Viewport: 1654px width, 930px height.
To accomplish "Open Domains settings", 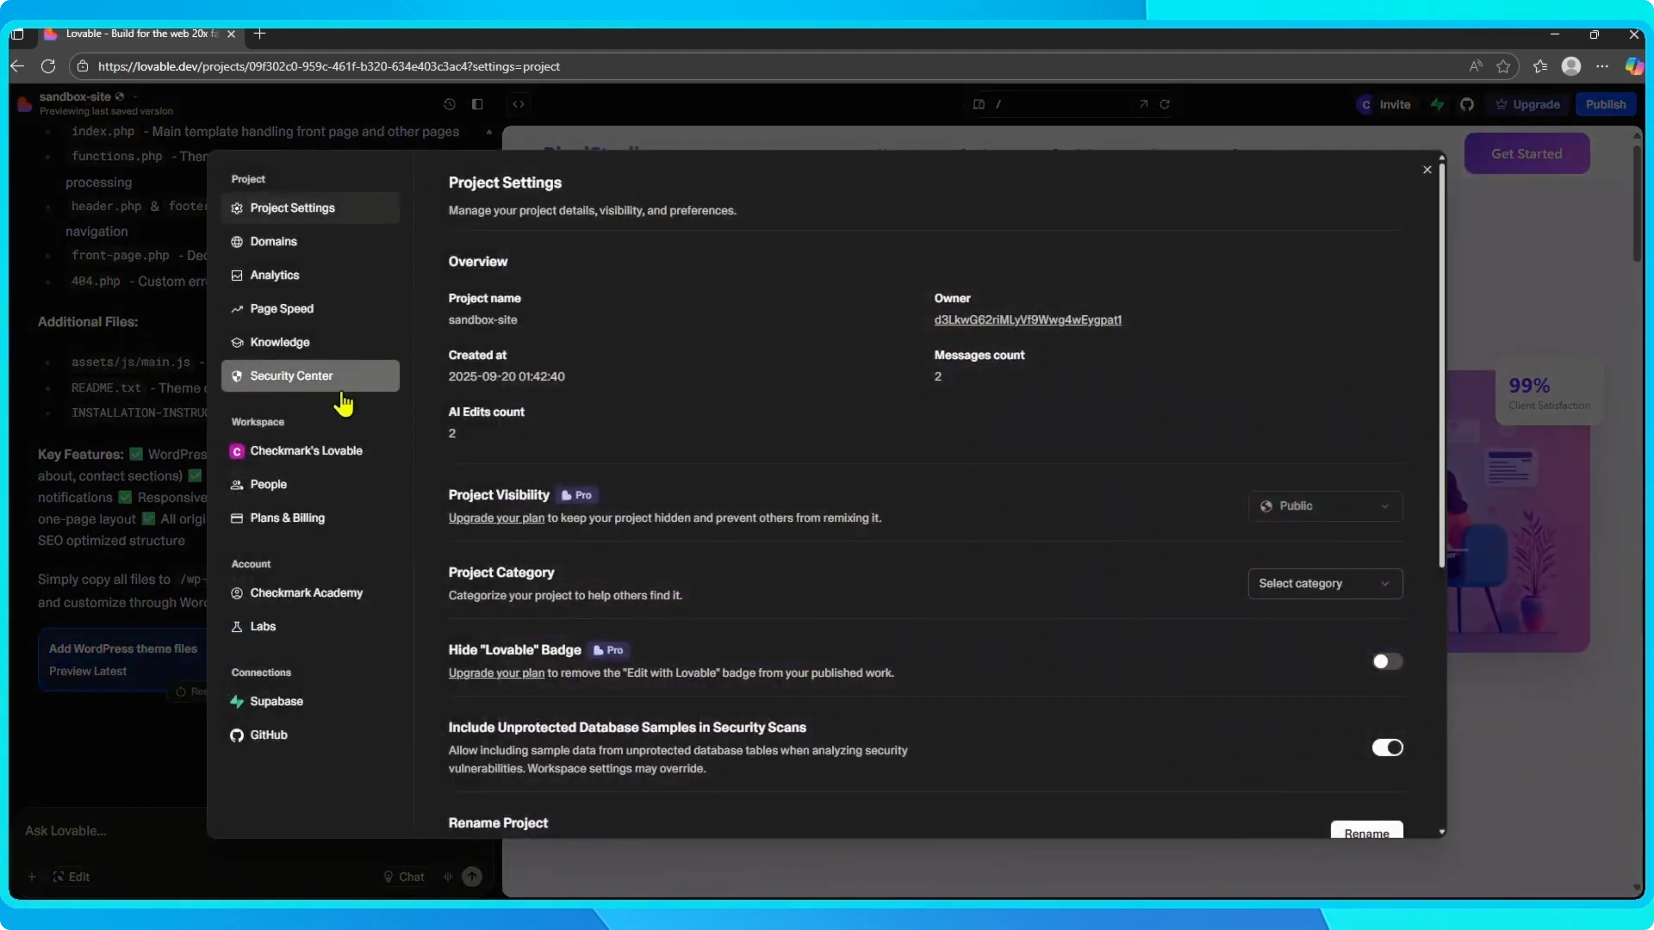I will (x=310, y=241).
